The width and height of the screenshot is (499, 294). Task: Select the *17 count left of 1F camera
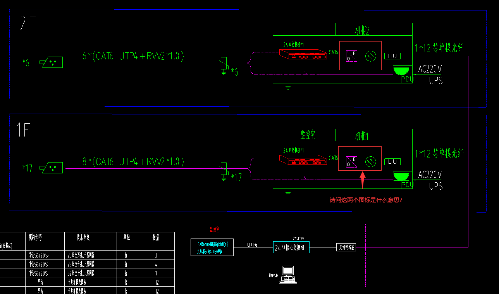pos(28,168)
